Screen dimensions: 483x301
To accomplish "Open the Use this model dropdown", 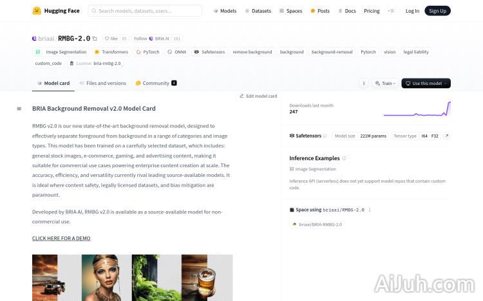I will click(426, 83).
